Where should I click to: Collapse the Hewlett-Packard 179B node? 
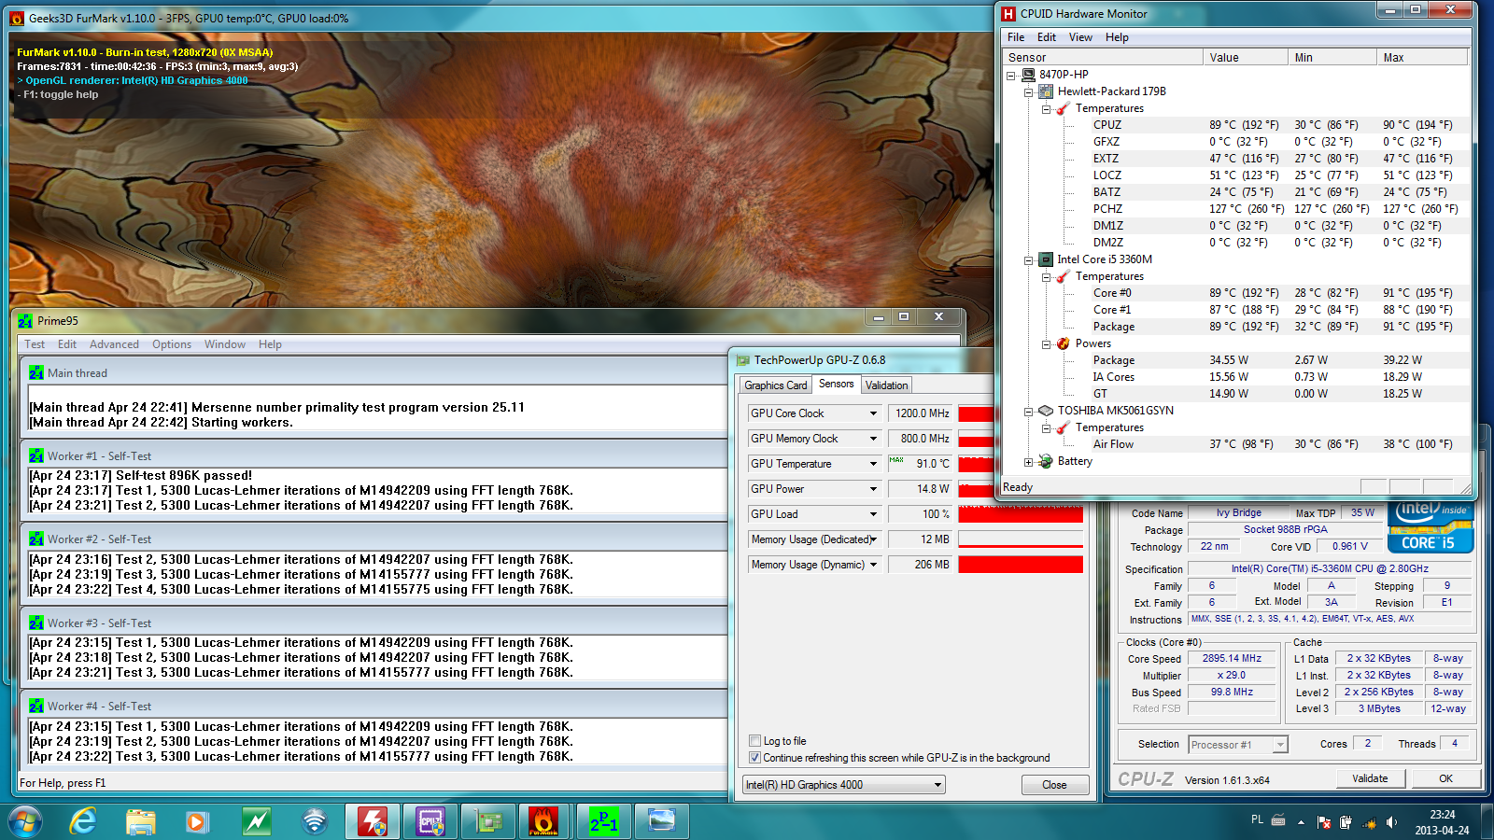click(x=1029, y=91)
